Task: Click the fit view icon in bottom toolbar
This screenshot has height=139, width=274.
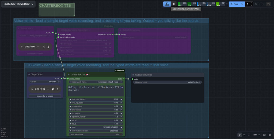Action: click(x=249, y=135)
